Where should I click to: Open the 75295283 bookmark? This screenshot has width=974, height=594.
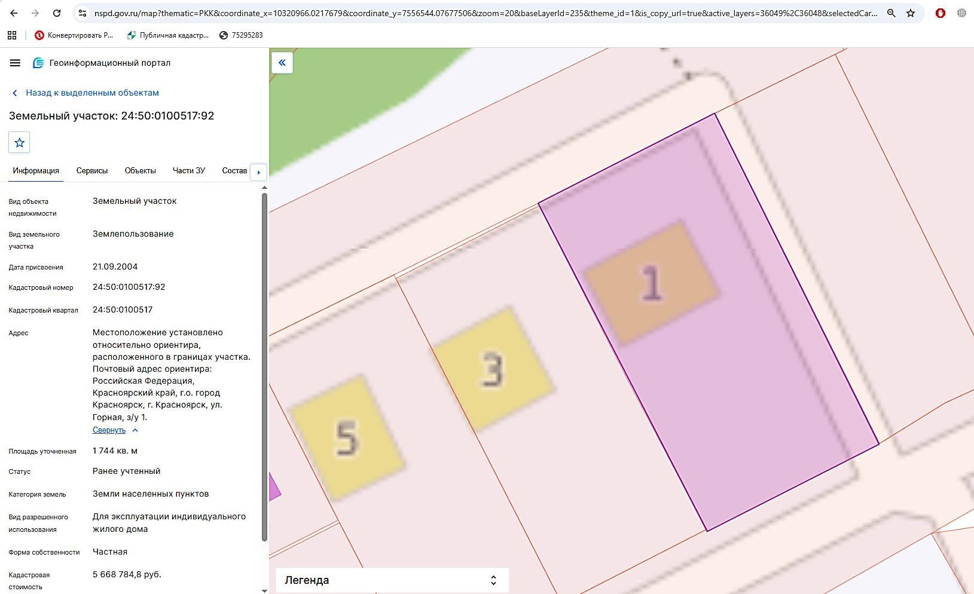coord(241,35)
